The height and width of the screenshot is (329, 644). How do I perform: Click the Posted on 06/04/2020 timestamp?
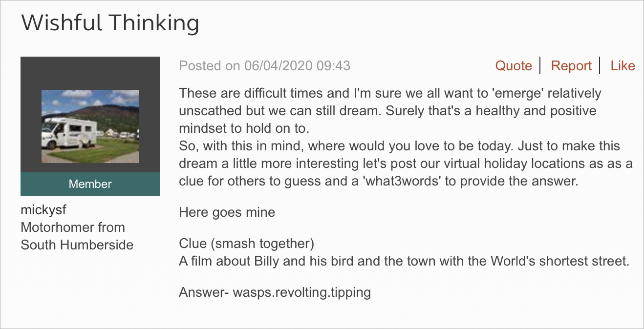[264, 66]
